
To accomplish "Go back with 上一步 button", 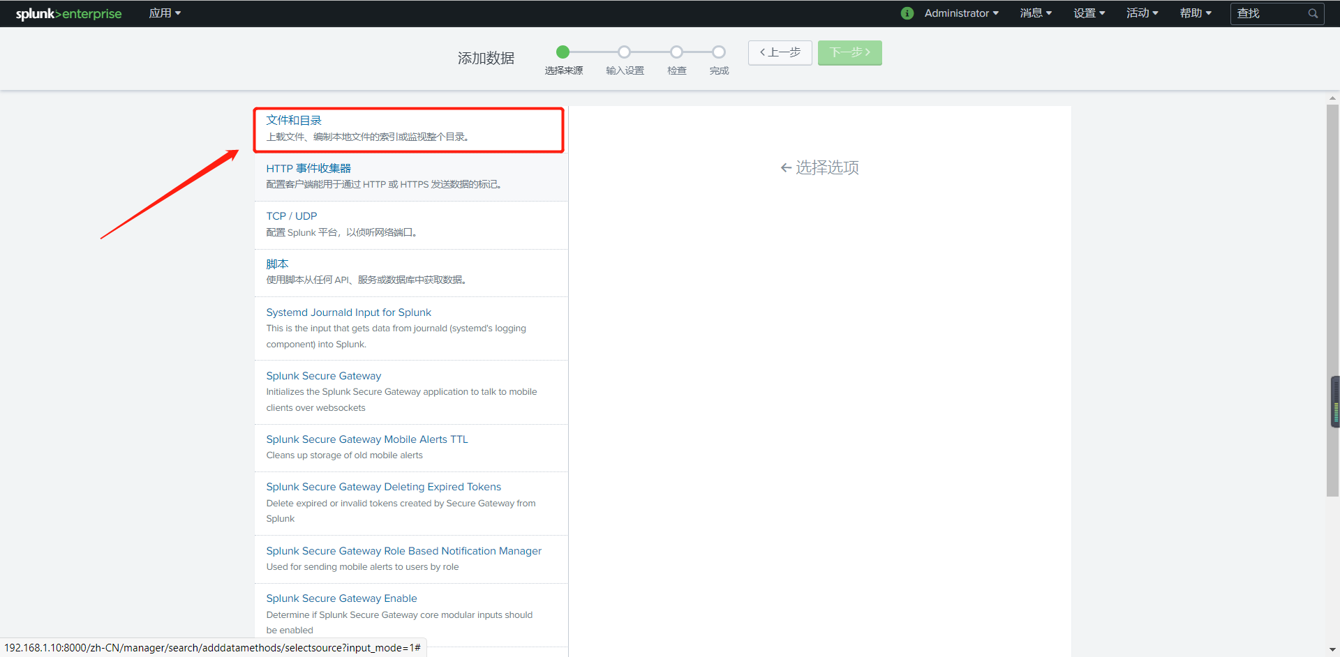I will 780,52.
